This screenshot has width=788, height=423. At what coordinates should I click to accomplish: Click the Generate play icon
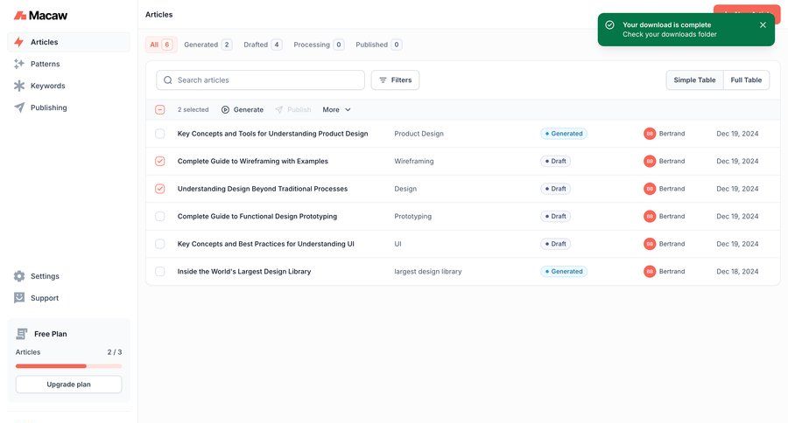(226, 110)
